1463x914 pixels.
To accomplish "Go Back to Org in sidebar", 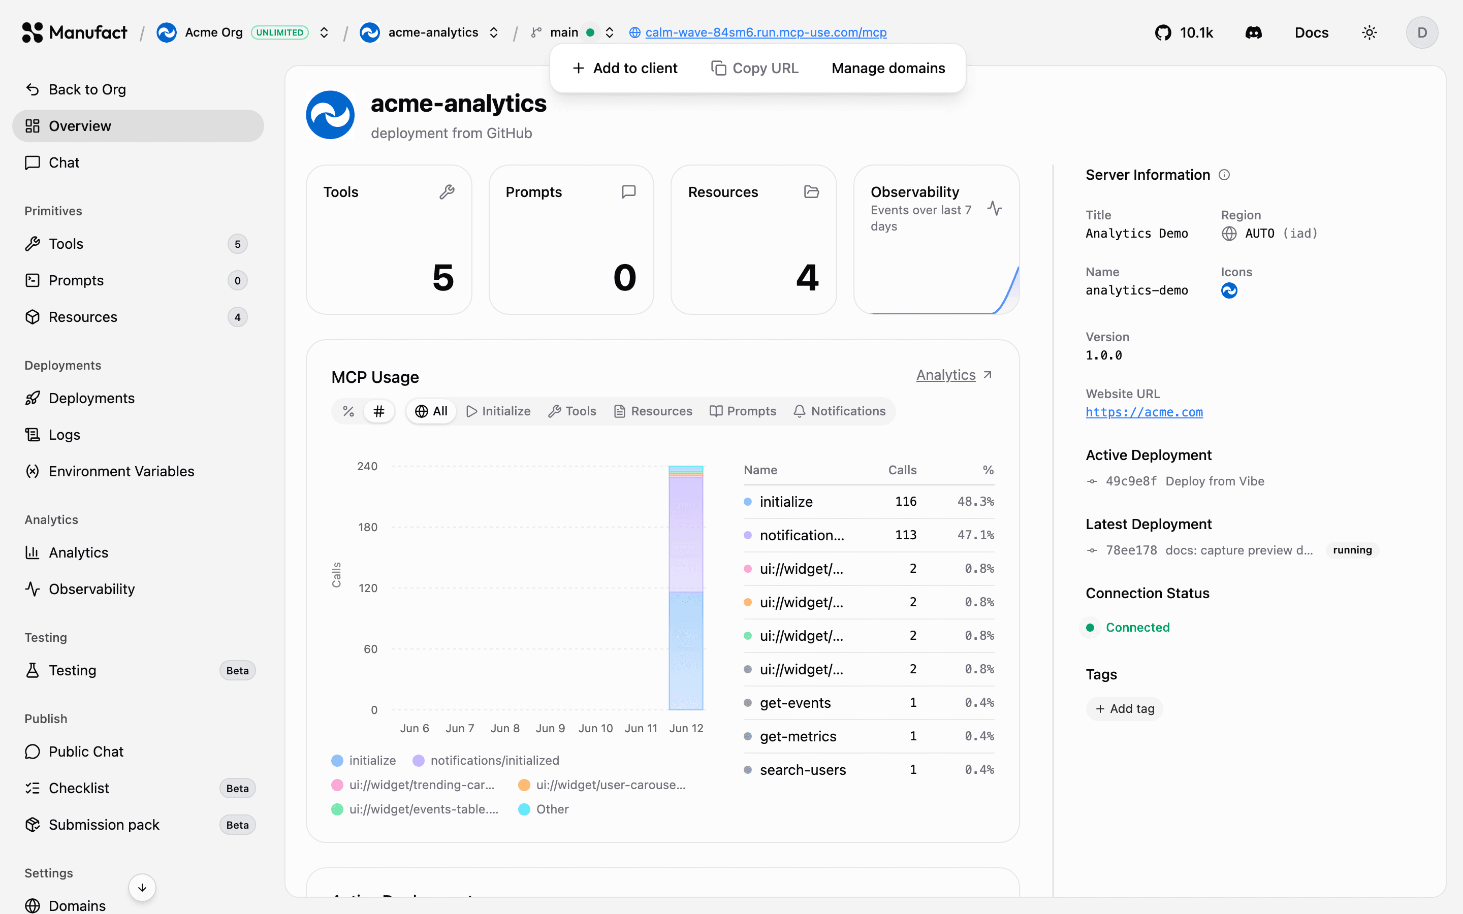I will pyautogui.click(x=138, y=89).
